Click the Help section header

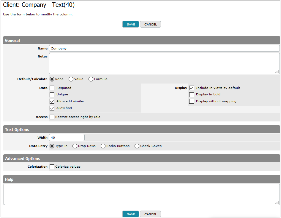[141, 179]
